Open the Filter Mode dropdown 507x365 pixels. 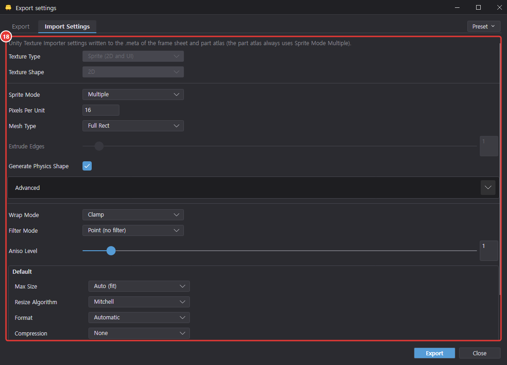tap(133, 230)
